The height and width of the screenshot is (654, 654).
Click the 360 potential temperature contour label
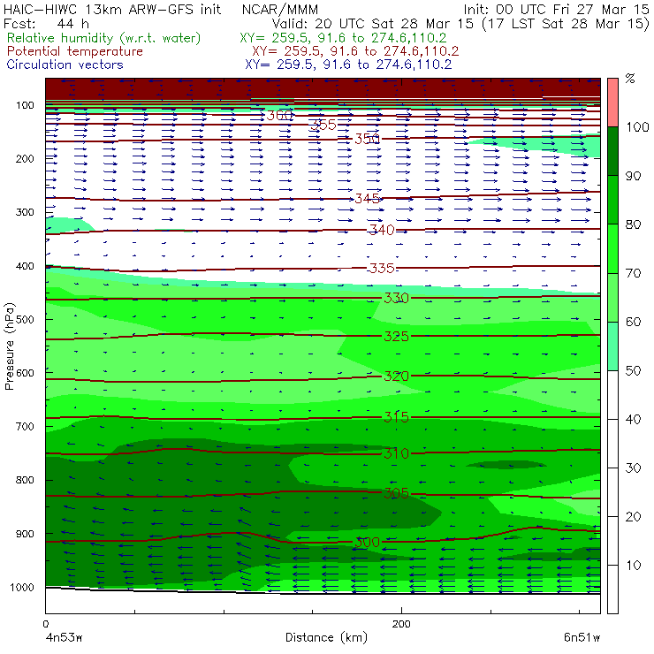click(x=279, y=115)
